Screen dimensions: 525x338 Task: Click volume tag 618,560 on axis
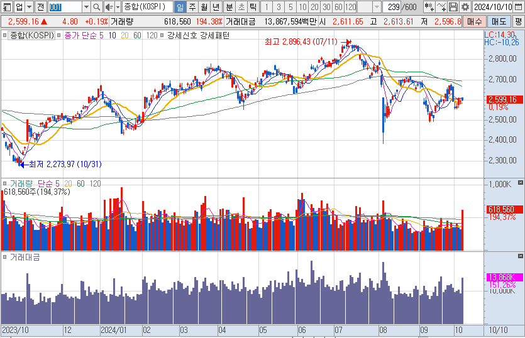pos(505,209)
